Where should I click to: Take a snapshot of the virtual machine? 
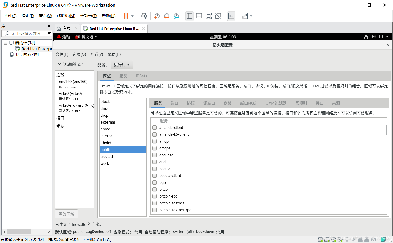pyautogui.click(x=157, y=16)
